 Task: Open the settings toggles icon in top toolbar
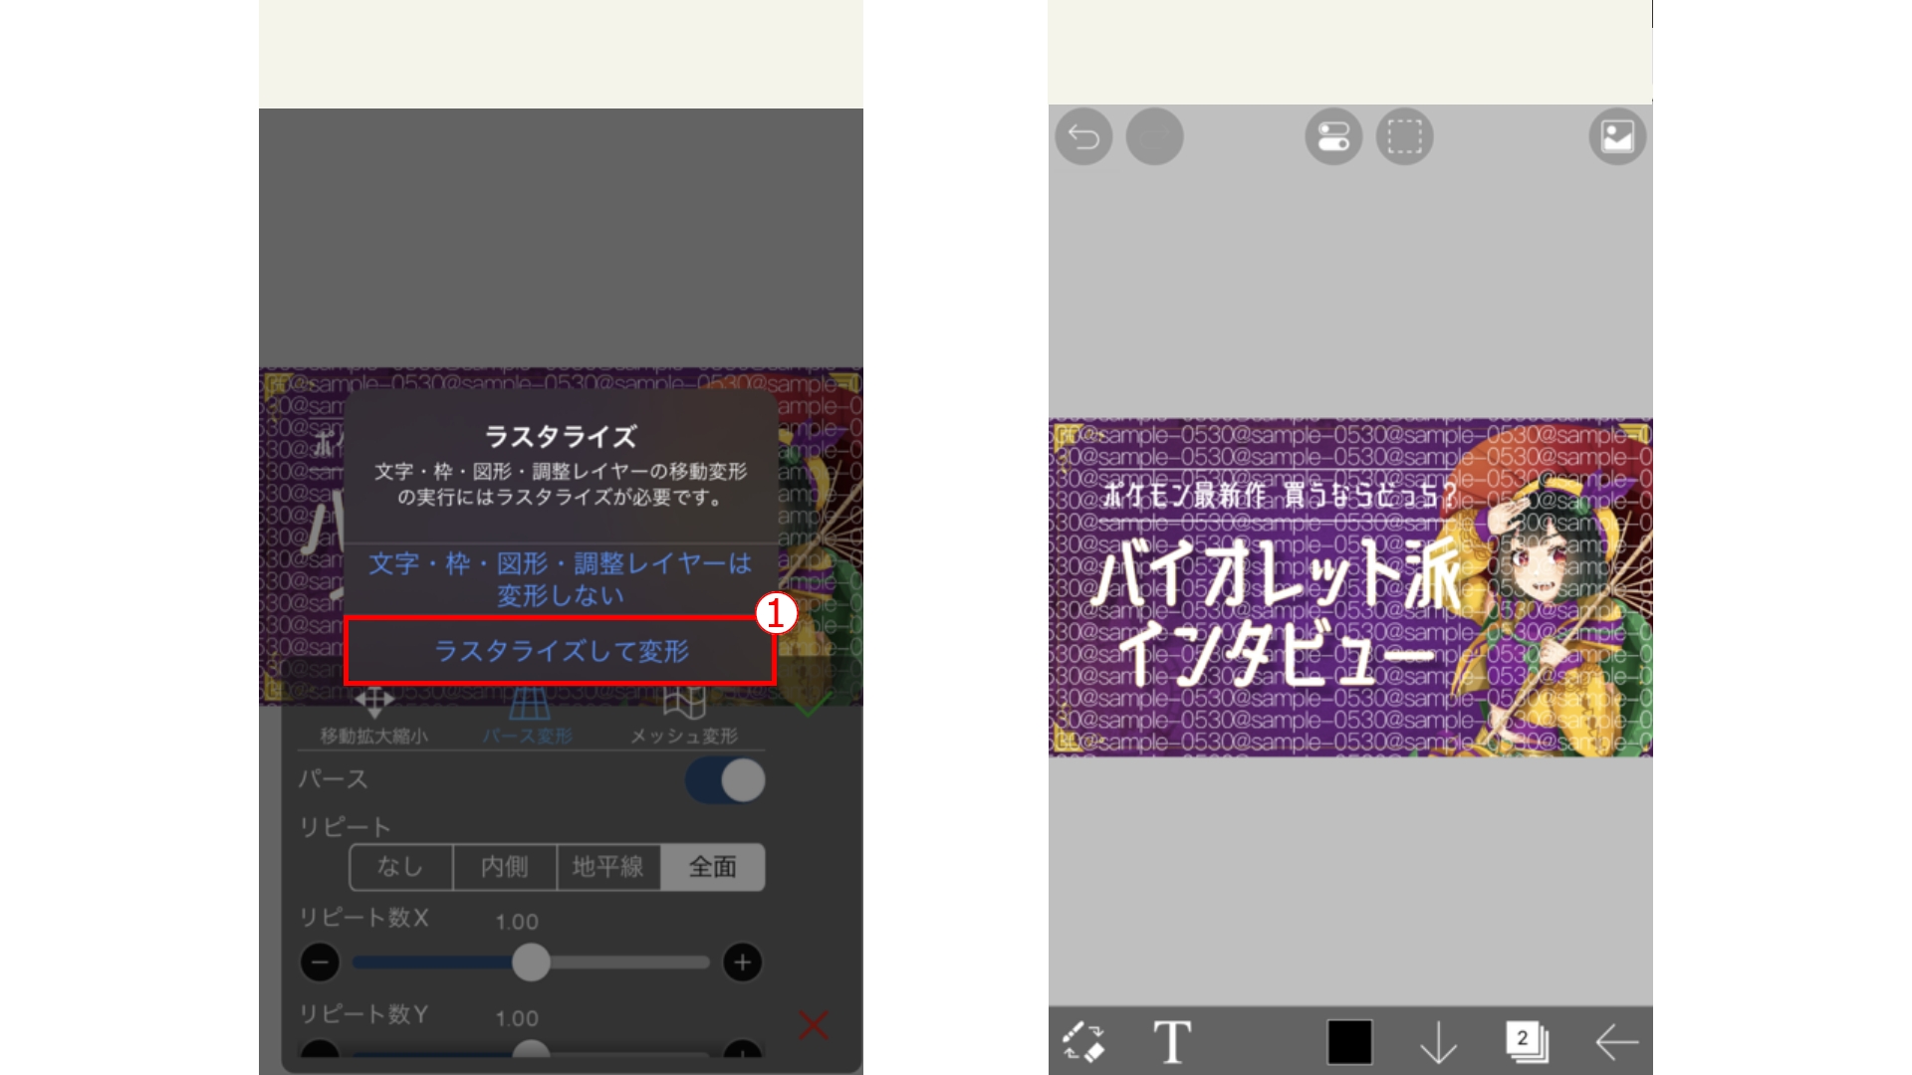coord(1332,136)
